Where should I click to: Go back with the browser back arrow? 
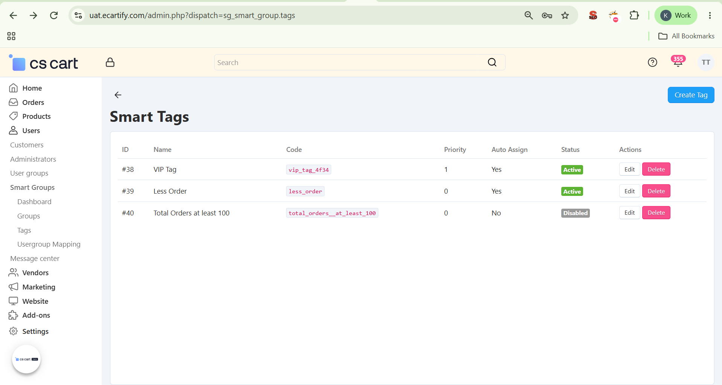[x=13, y=15]
